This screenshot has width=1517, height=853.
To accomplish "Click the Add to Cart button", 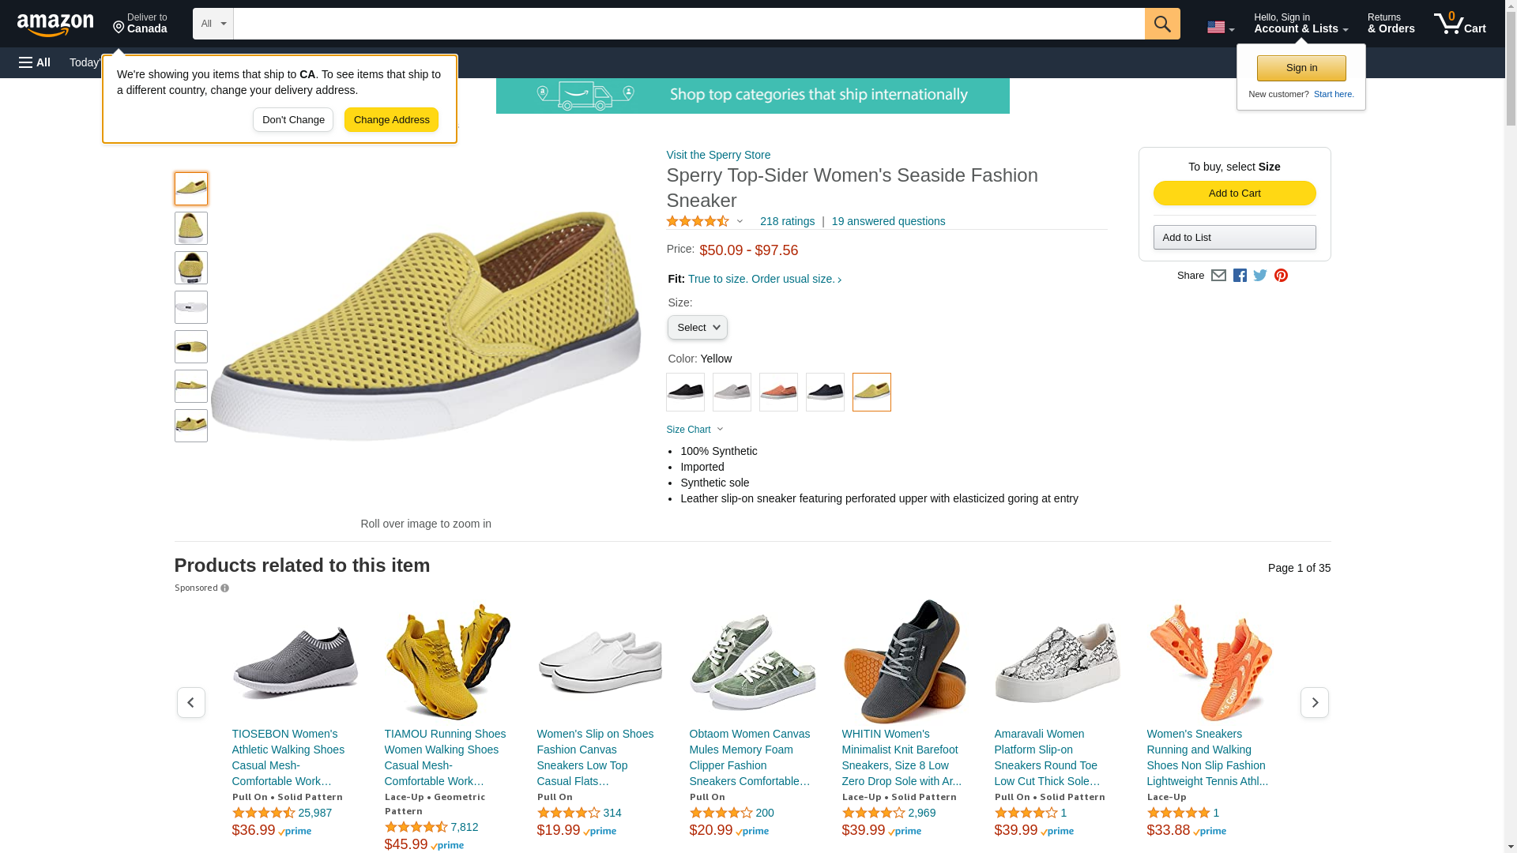I will pos(1234,194).
